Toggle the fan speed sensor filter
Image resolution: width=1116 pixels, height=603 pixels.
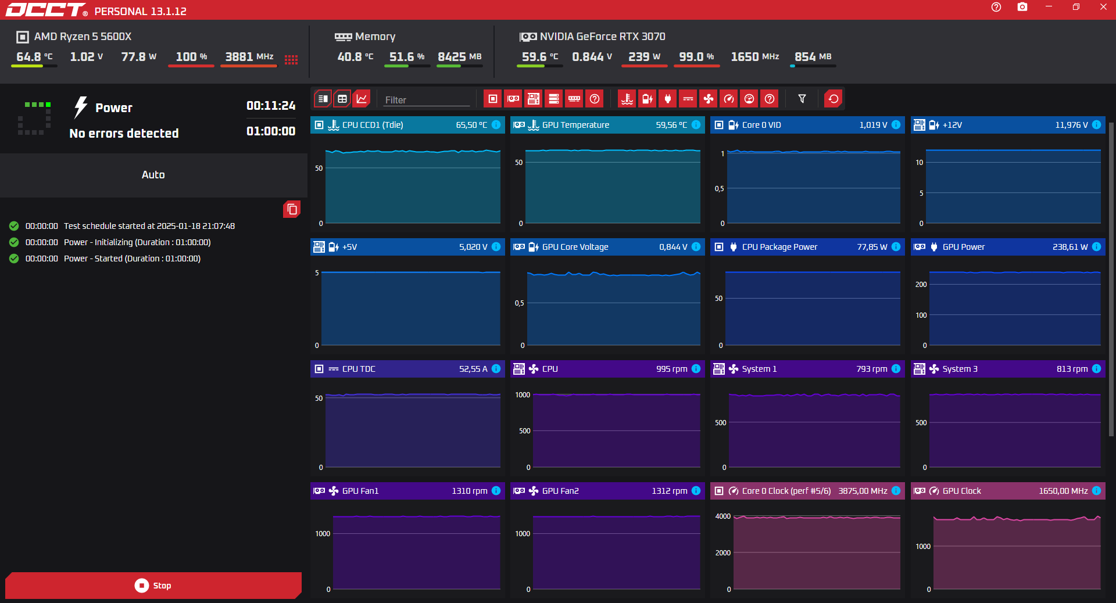[x=709, y=99]
